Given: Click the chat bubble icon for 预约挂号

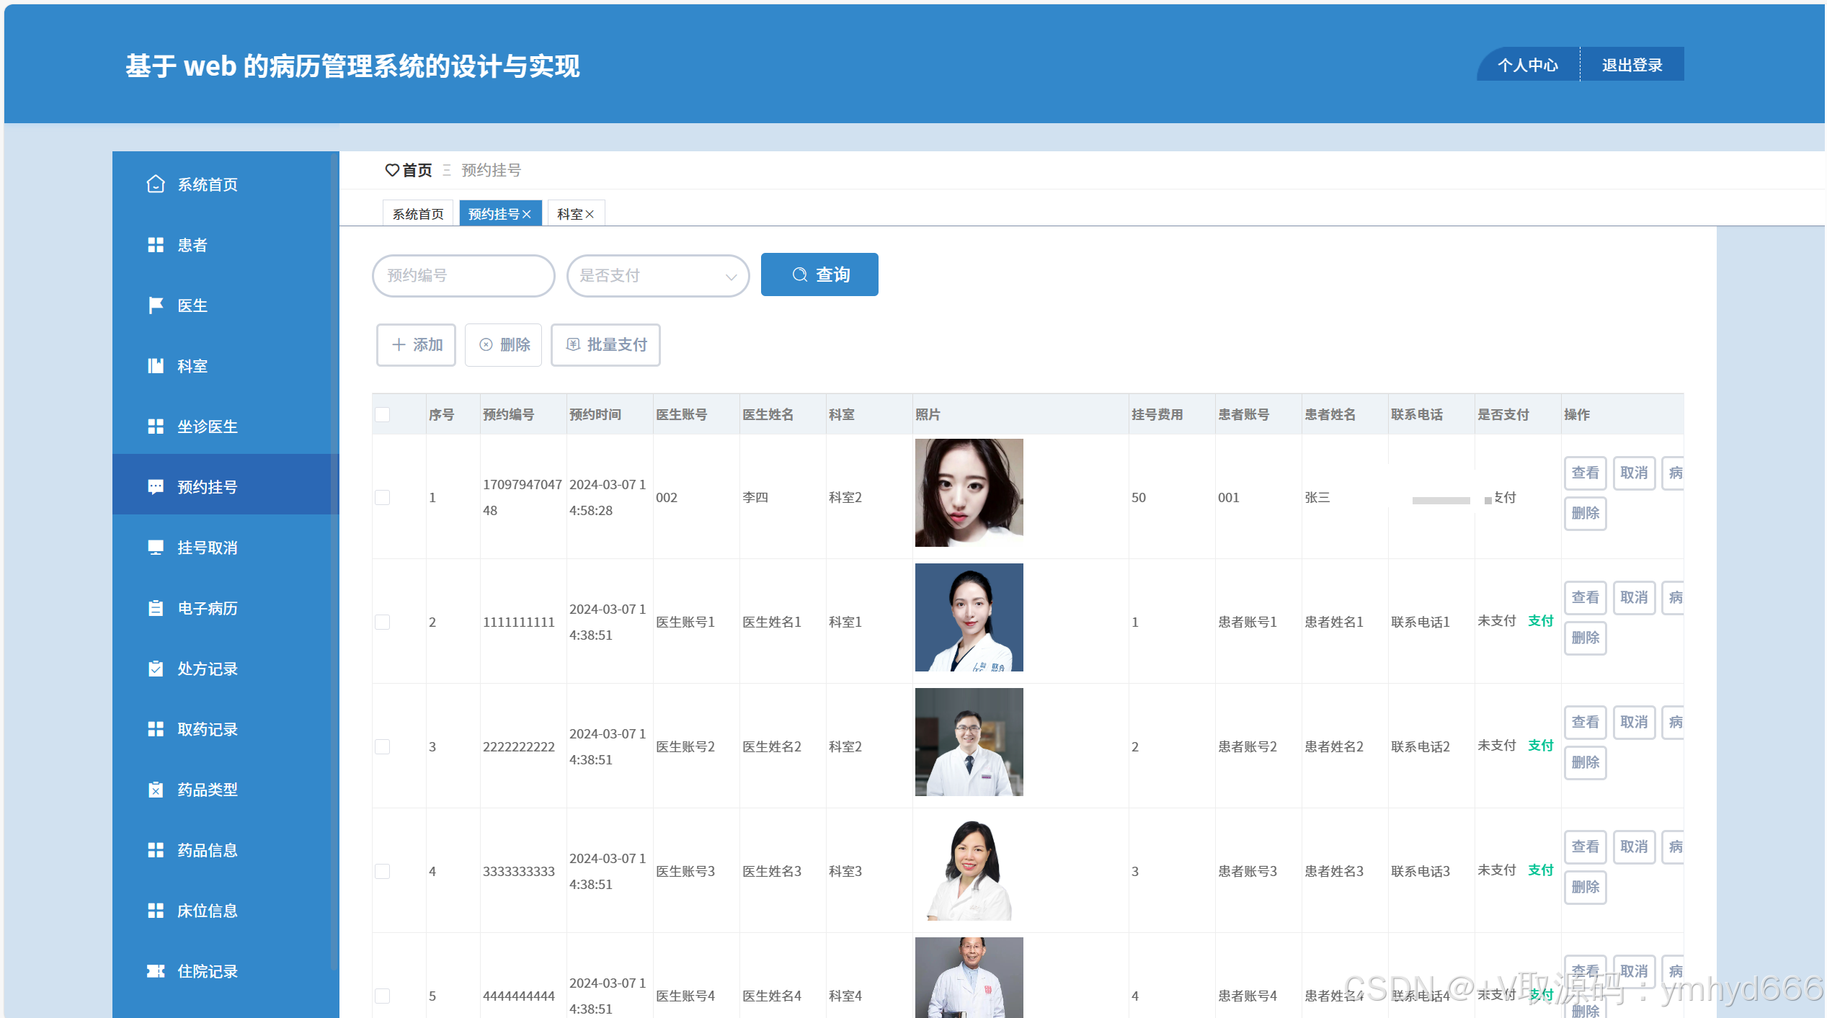Looking at the screenshot, I should (156, 487).
